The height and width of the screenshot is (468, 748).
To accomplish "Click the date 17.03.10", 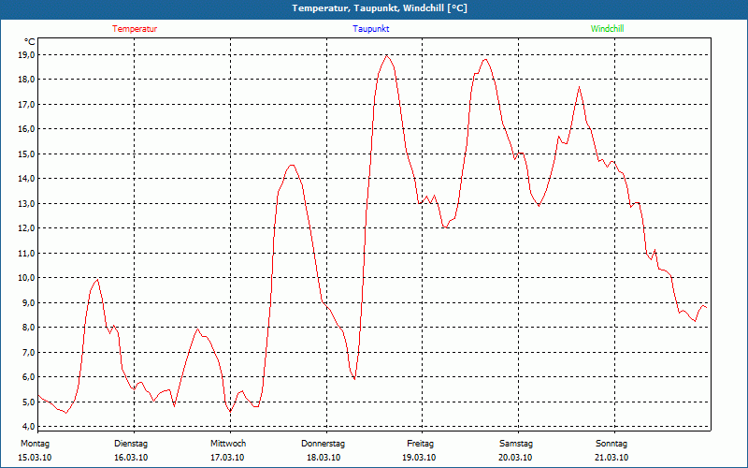I will [227, 458].
